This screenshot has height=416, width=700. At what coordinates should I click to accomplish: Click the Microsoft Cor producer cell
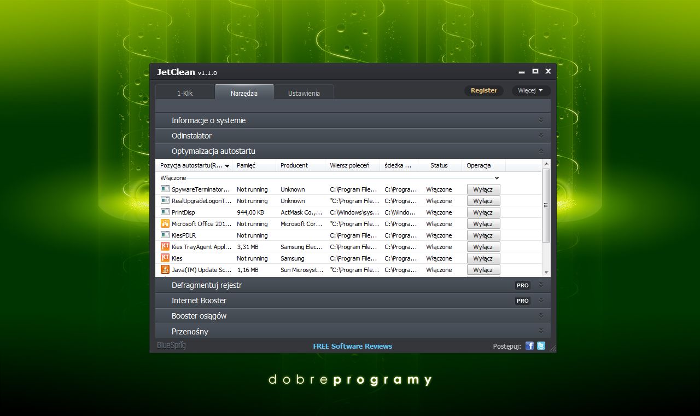301,224
